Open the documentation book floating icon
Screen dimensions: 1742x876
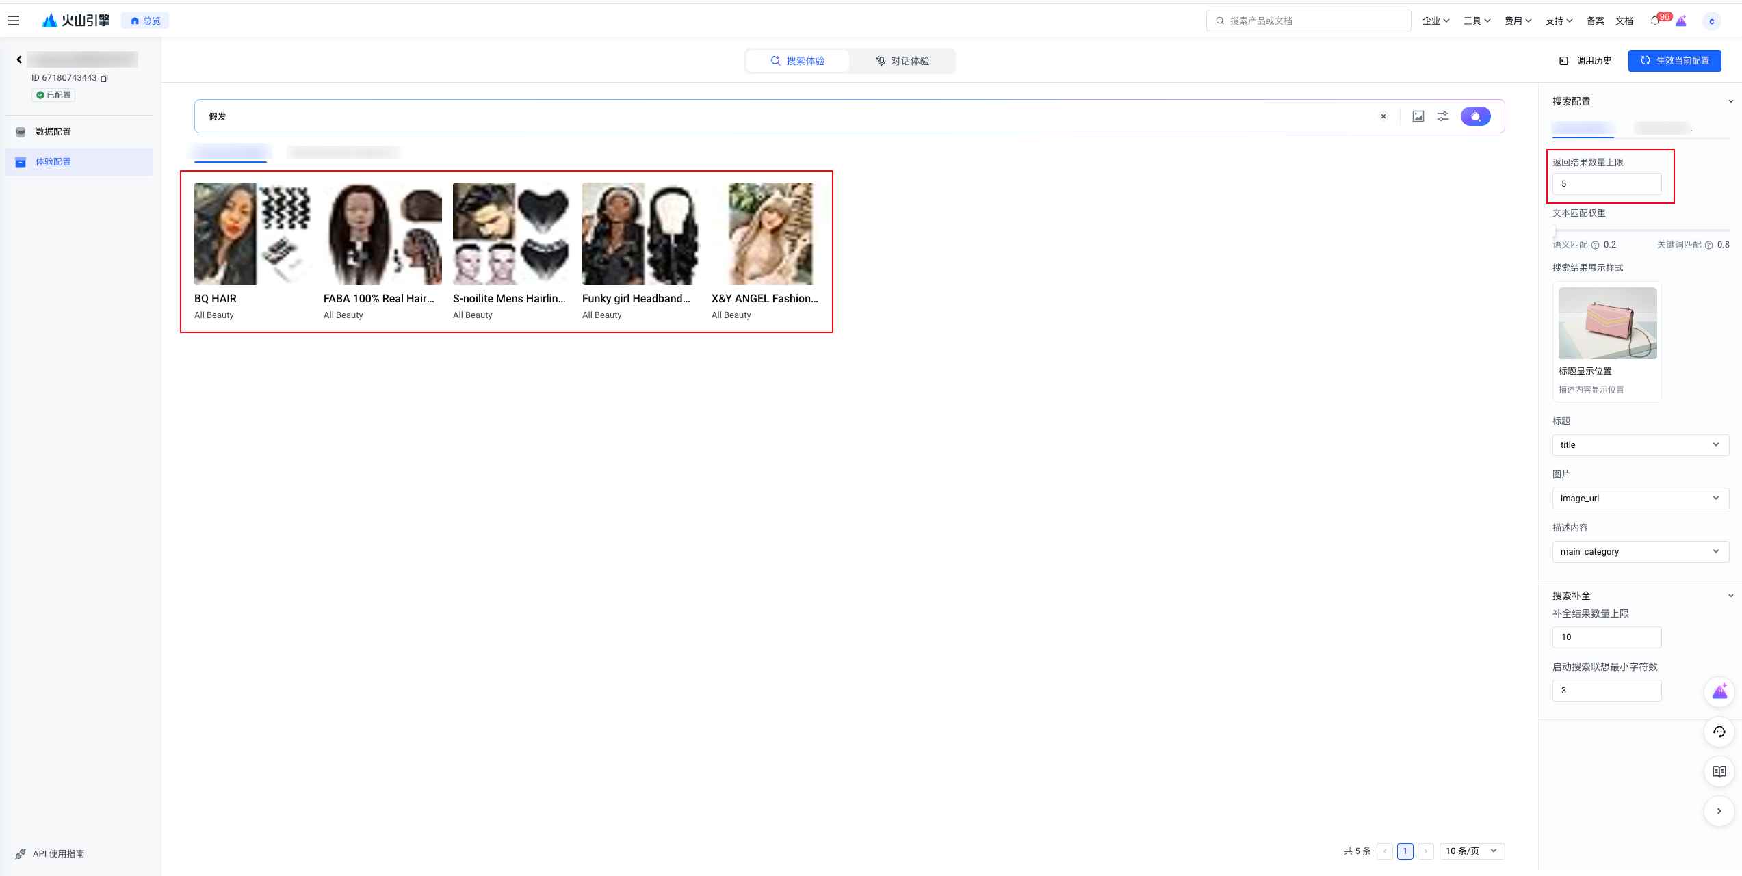pos(1719,771)
